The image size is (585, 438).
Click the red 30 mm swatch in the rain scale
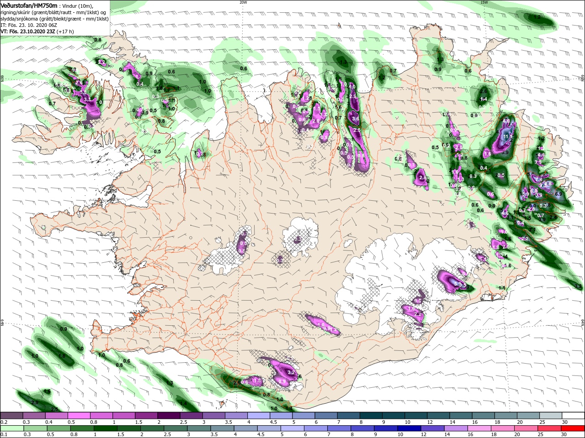point(573,428)
